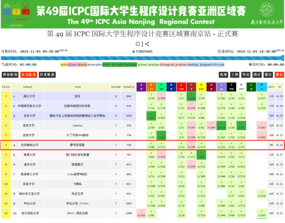Viewport: 285px width, 223px height.
Task: Open the 提交 submissions view
Action: tap(268, 74)
